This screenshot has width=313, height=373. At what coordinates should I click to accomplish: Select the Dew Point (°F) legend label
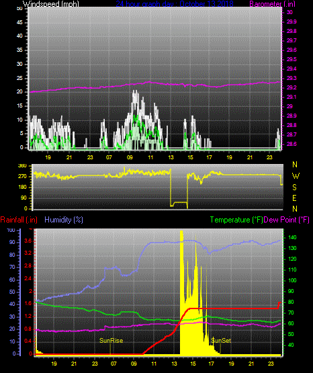pos(287,220)
